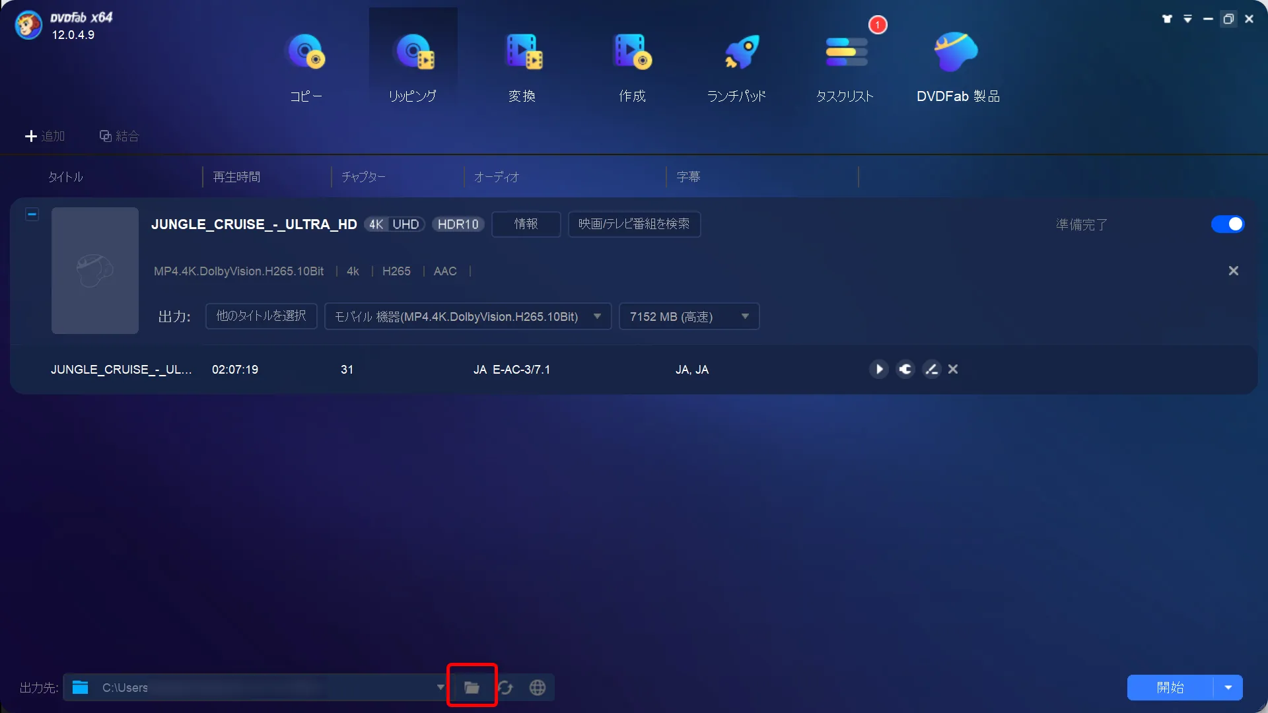Open the top-right settings menu triangle
1268x713 pixels.
coord(1187,19)
